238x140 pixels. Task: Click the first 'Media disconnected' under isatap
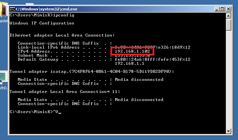click(x=139, y=80)
